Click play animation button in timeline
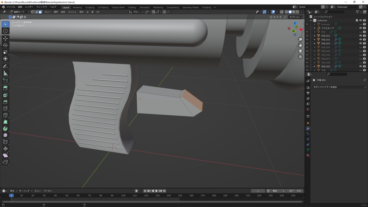 point(156,191)
